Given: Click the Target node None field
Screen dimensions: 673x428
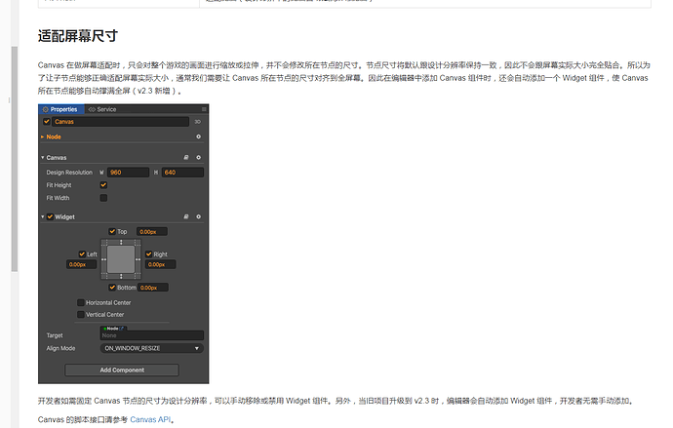Looking at the screenshot, I should [x=152, y=335].
